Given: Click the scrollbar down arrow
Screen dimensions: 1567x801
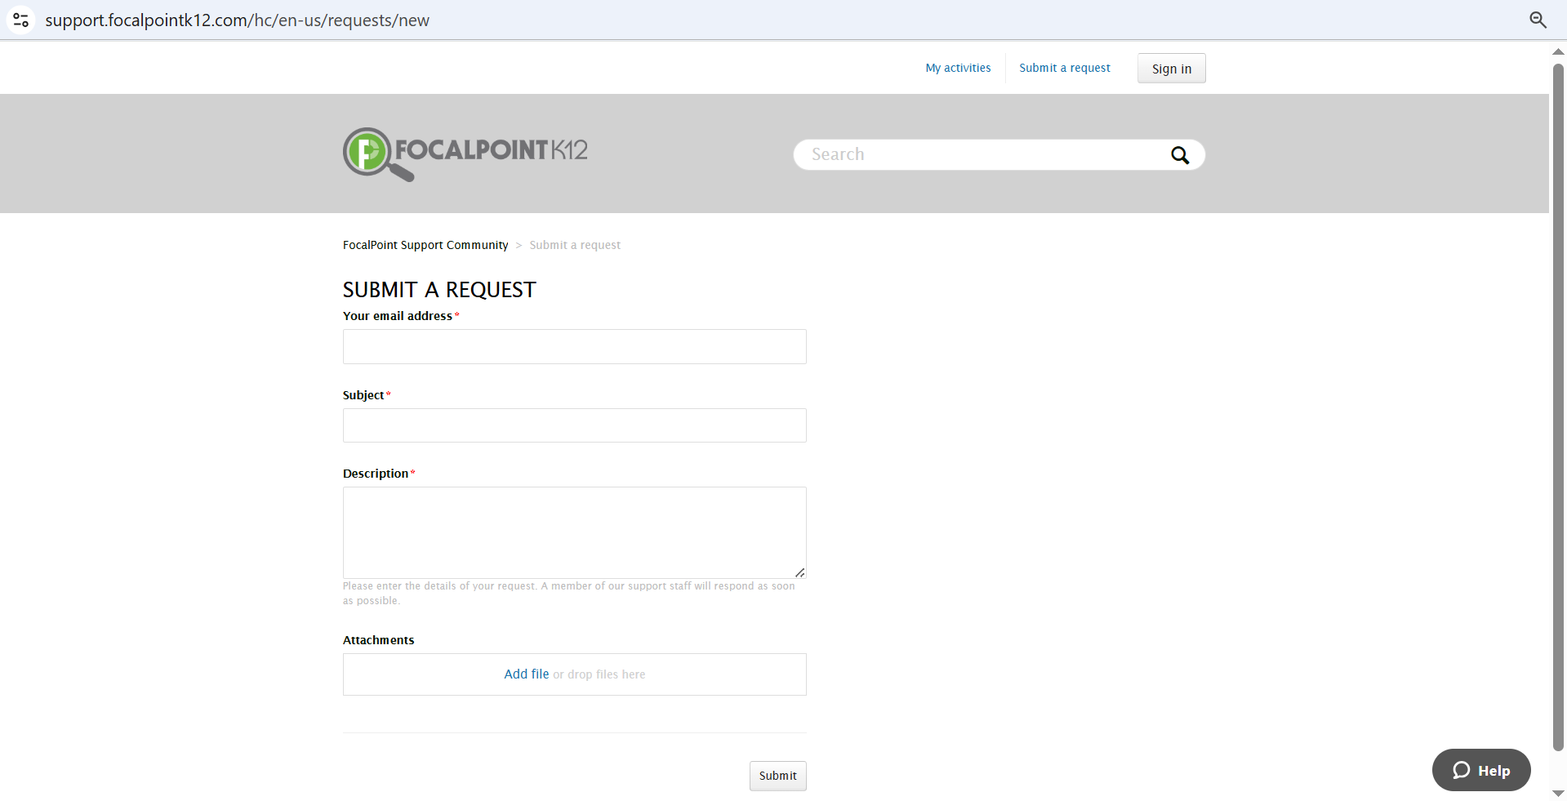Looking at the screenshot, I should pos(1558,794).
